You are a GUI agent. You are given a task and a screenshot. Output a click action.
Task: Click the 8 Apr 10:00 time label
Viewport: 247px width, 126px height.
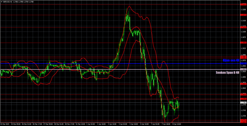[176, 124]
